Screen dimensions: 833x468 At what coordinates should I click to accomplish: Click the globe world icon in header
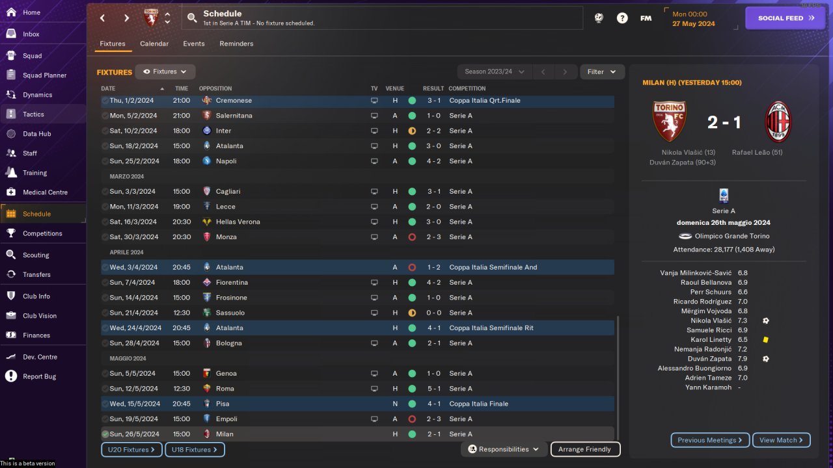[x=599, y=18]
